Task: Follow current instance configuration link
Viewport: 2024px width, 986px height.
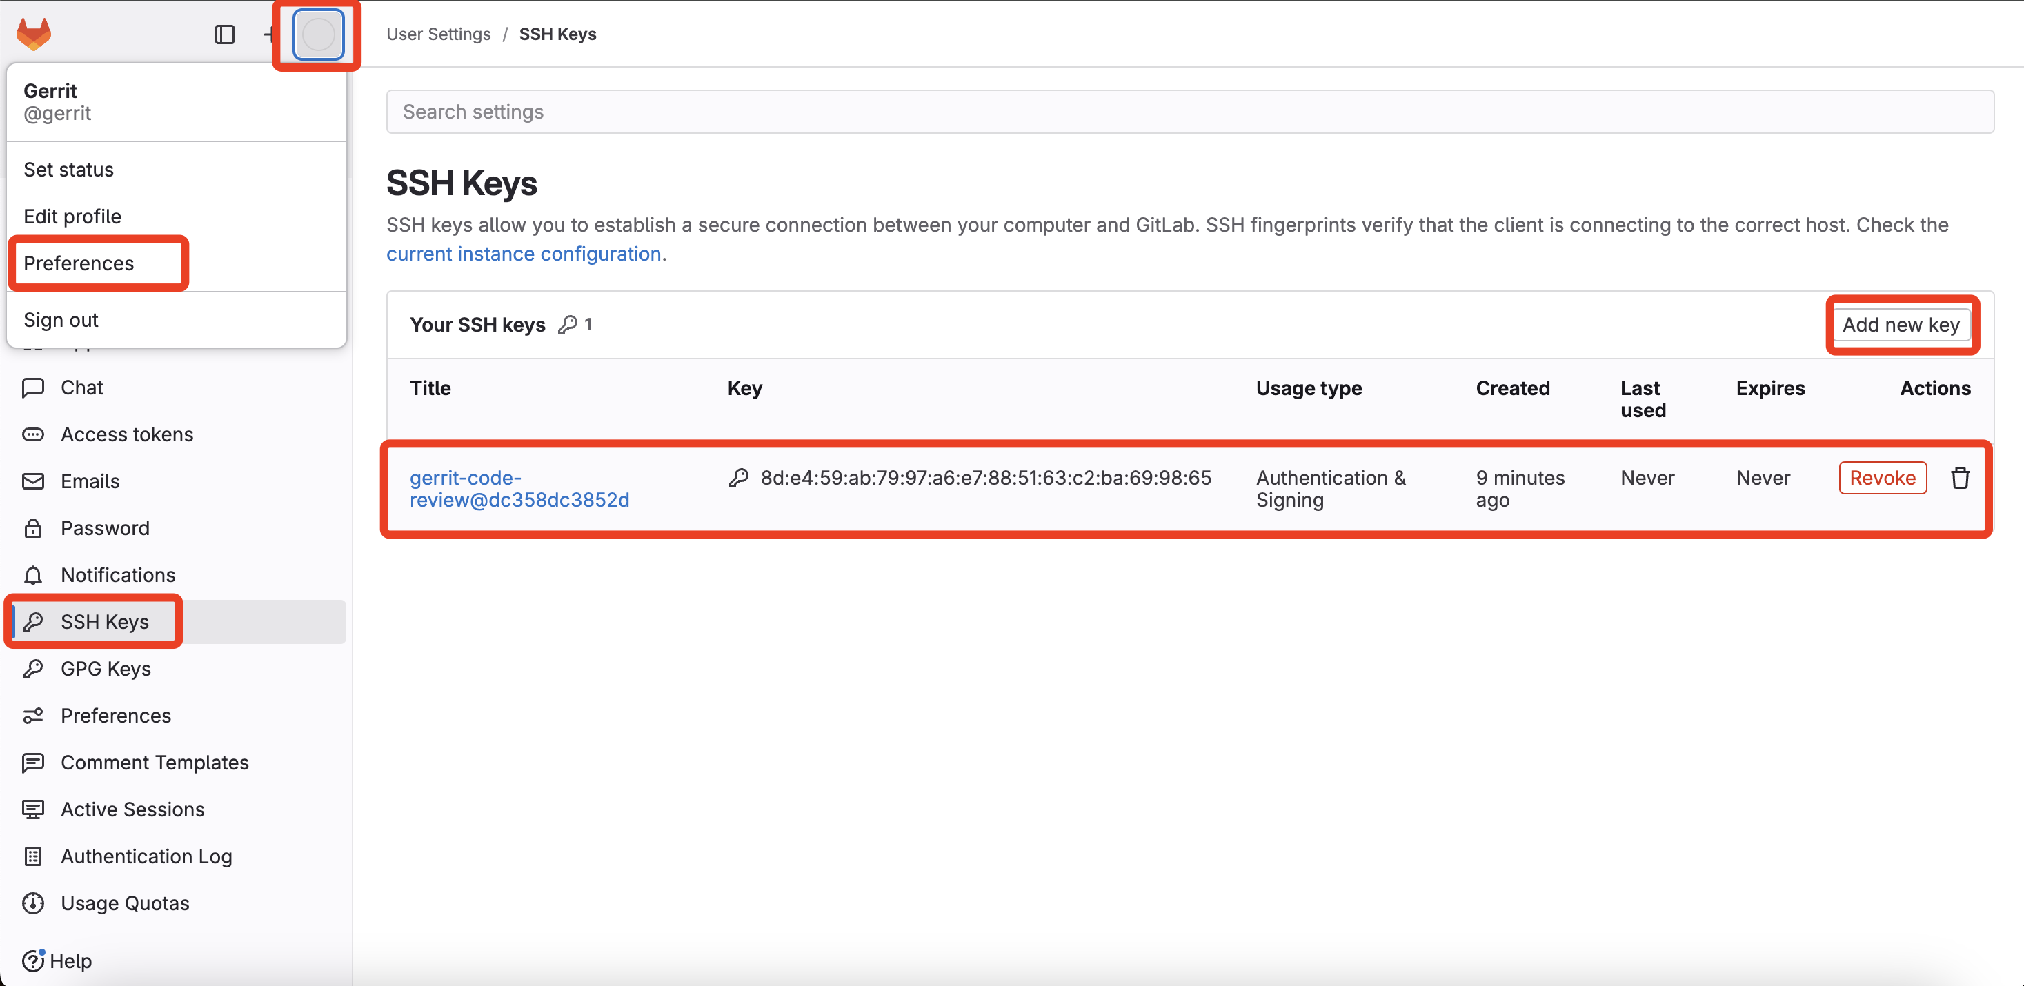Action: click(524, 254)
